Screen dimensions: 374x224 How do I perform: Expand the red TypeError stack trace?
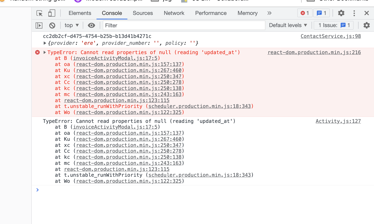(45, 52)
